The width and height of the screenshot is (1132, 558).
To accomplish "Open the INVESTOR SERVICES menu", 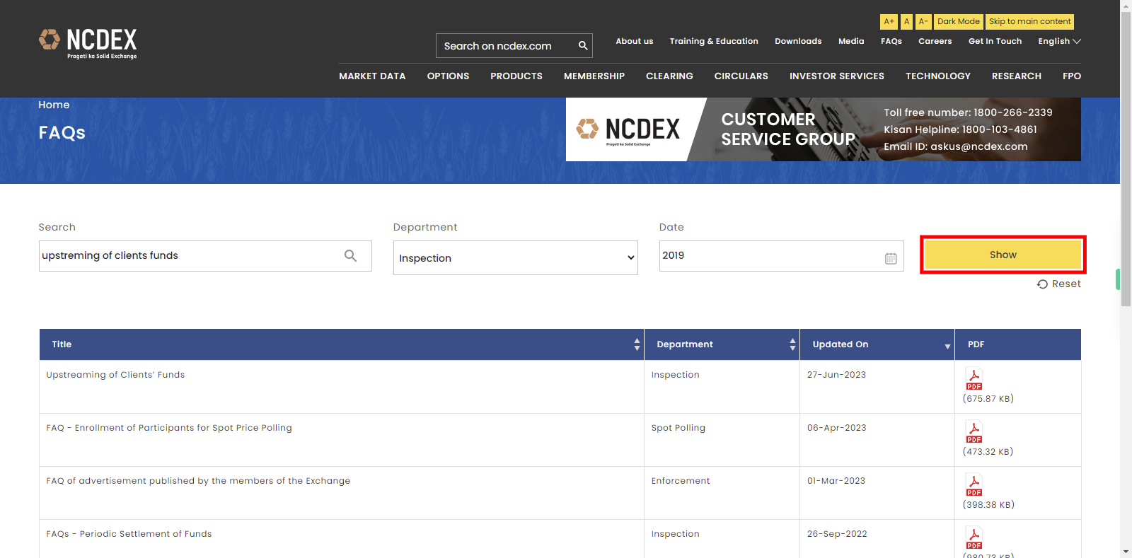I will [x=837, y=76].
